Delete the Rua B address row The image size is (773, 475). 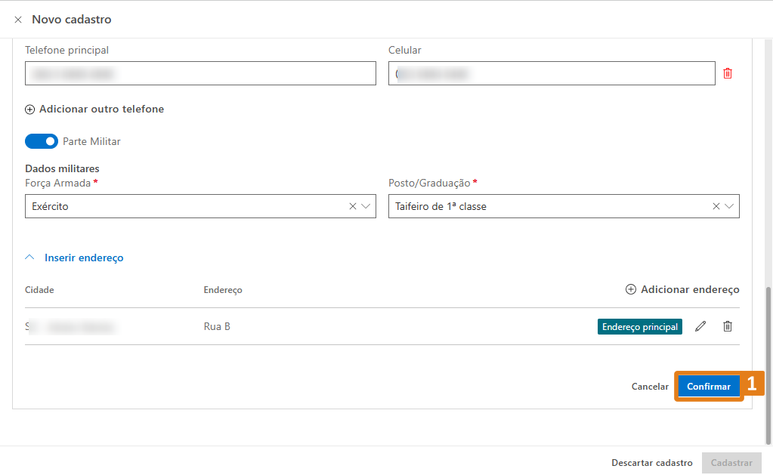point(728,326)
